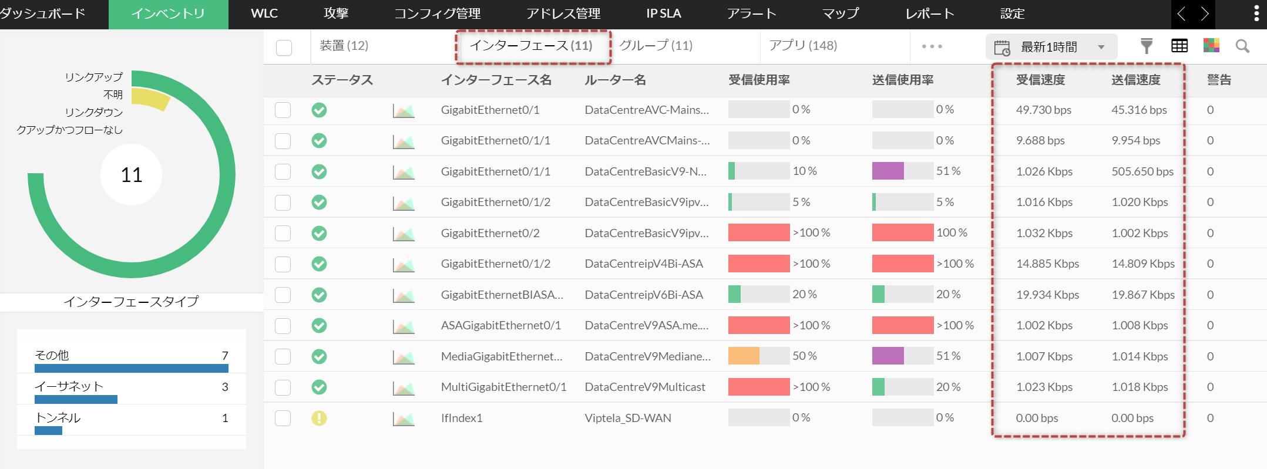1267x469 pixels.
Task: Open the traffic graph icon for IfIndex1
Action: point(404,419)
